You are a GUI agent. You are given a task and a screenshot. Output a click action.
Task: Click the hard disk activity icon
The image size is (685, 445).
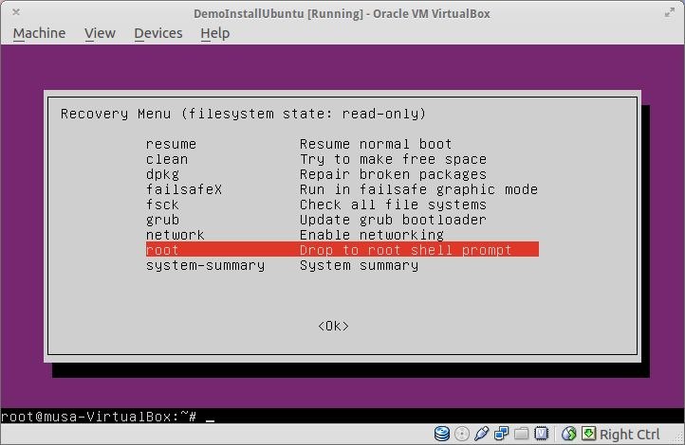tap(442, 434)
